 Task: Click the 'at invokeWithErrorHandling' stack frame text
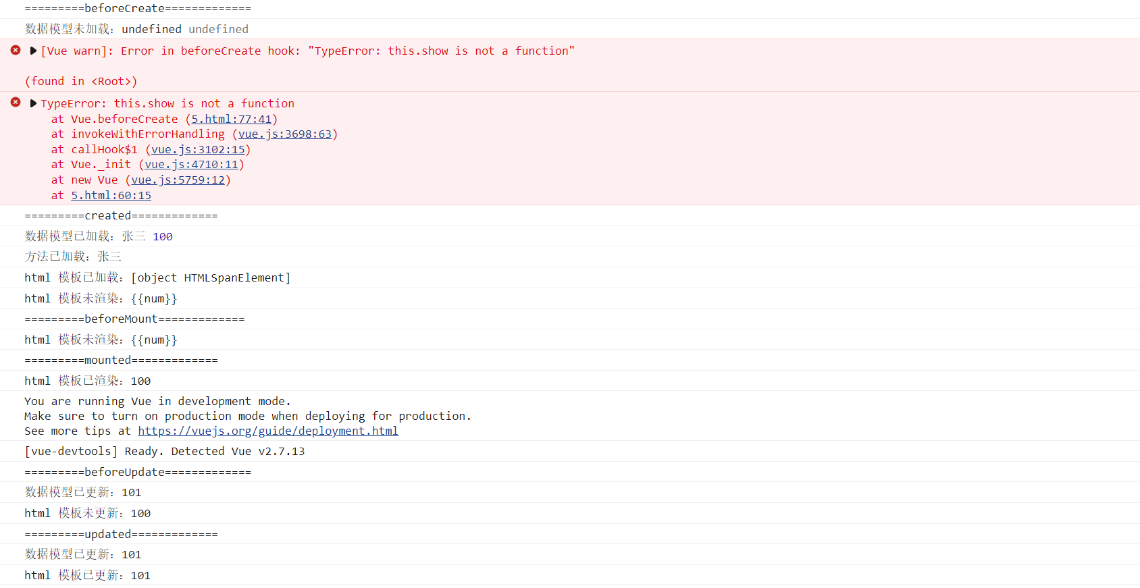tap(138, 134)
